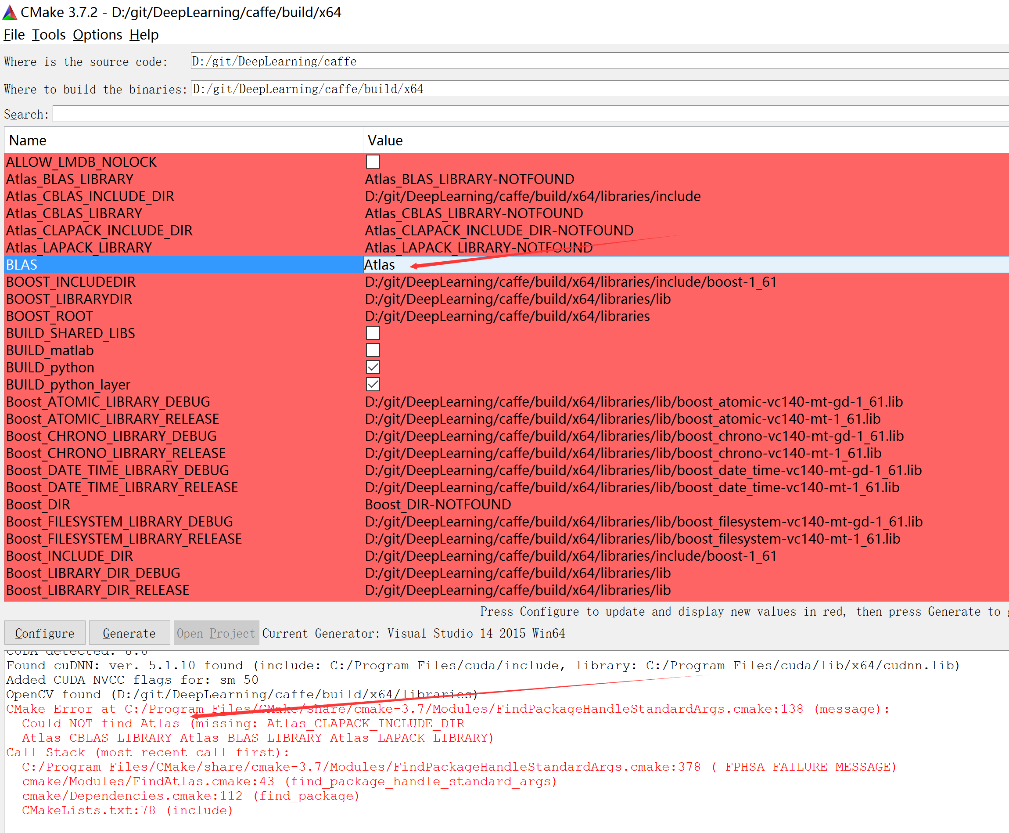Screen dimensions: 1009x833
Task: Edit the BOOST_INCLUDEDIR value ending boost-1_61
Action: 686,281
